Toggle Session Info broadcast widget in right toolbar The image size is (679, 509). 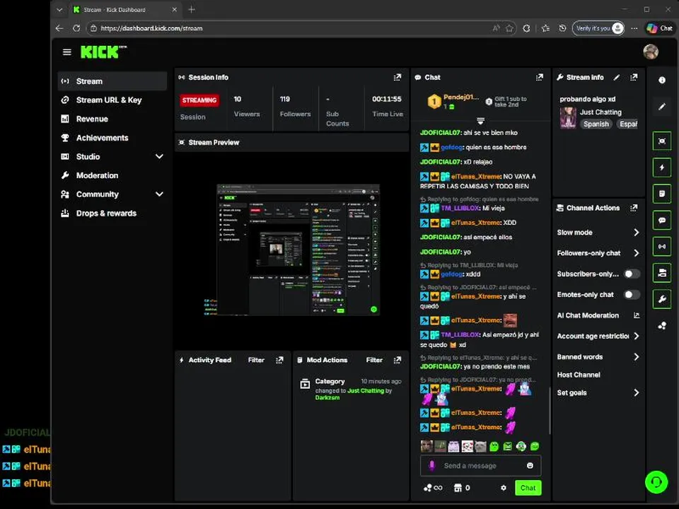pyautogui.click(x=662, y=246)
